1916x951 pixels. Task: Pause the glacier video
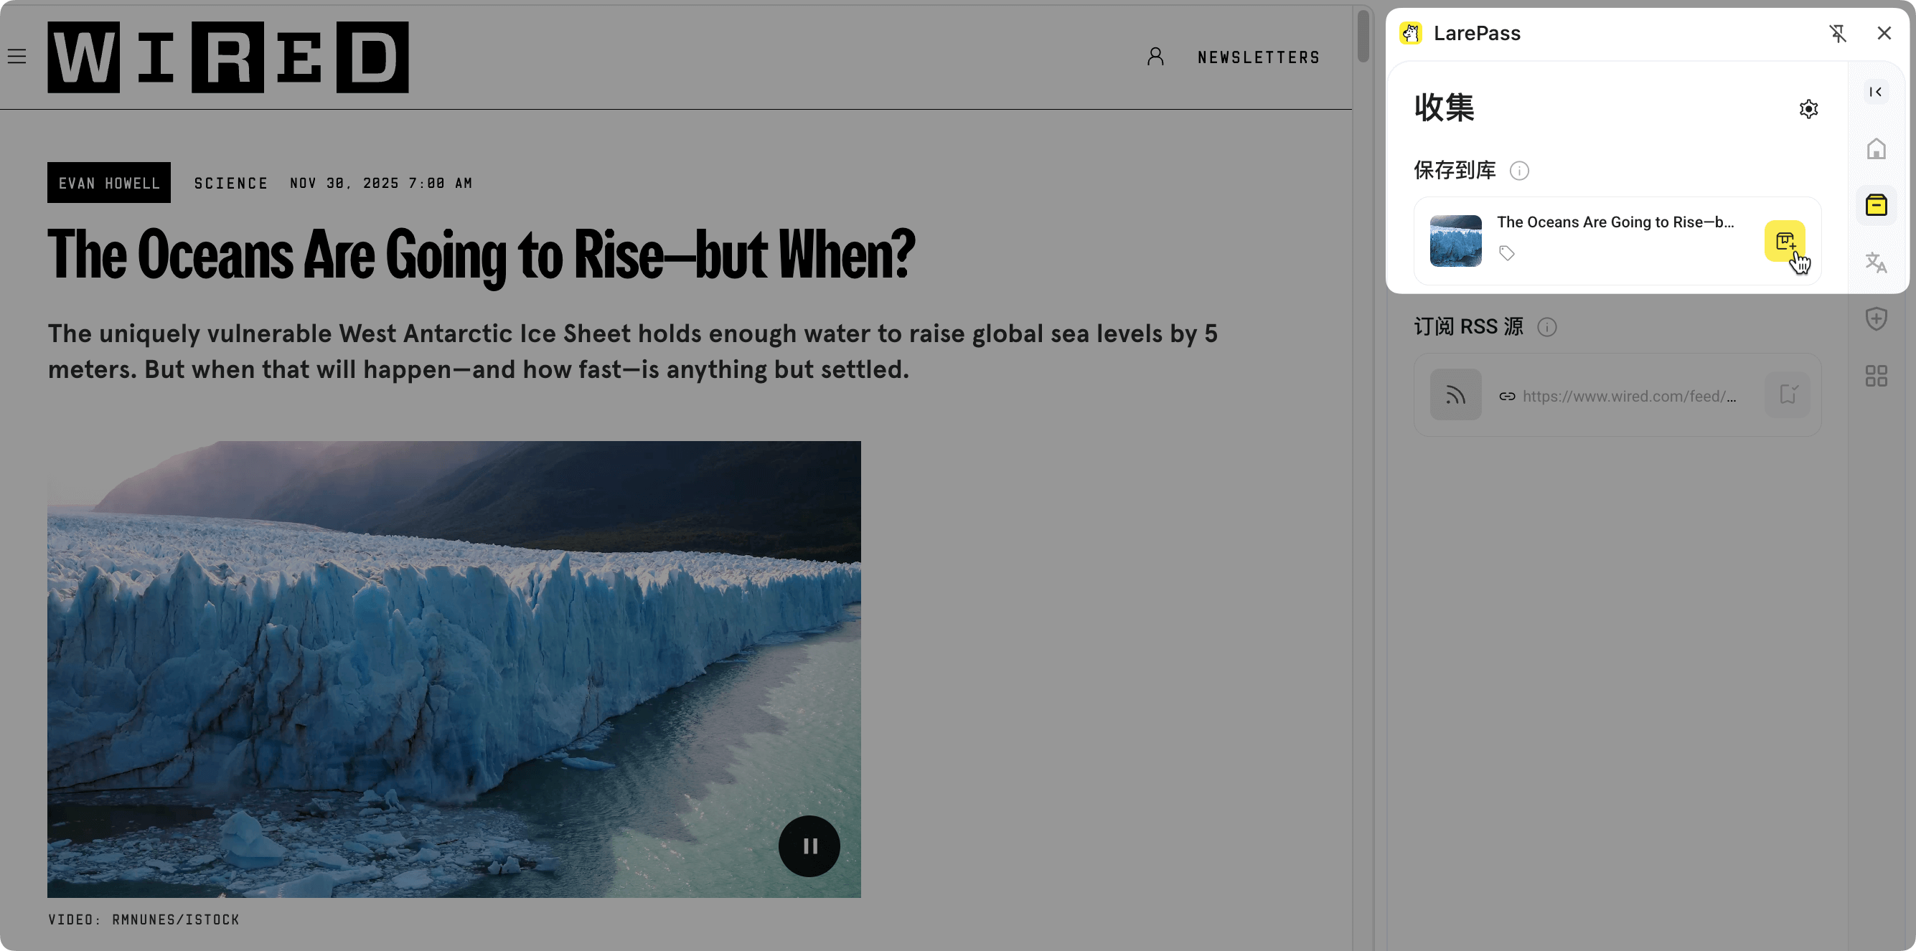tap(809, 846)
